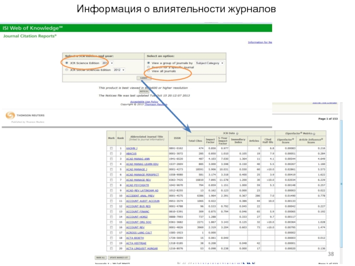355x266 pixels.
Task: Click the Journal Citation Reports heading
Action: (x=30, y=36)
